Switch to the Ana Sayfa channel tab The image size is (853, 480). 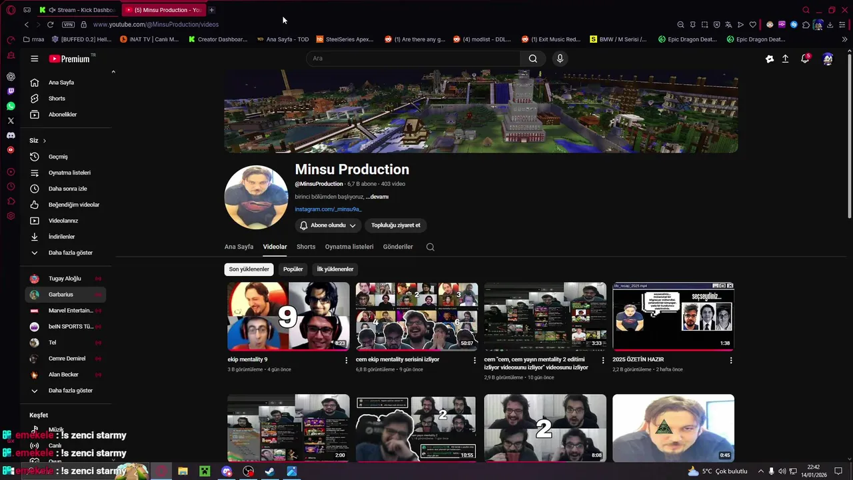pyautogui.click(x=239, y=247)
